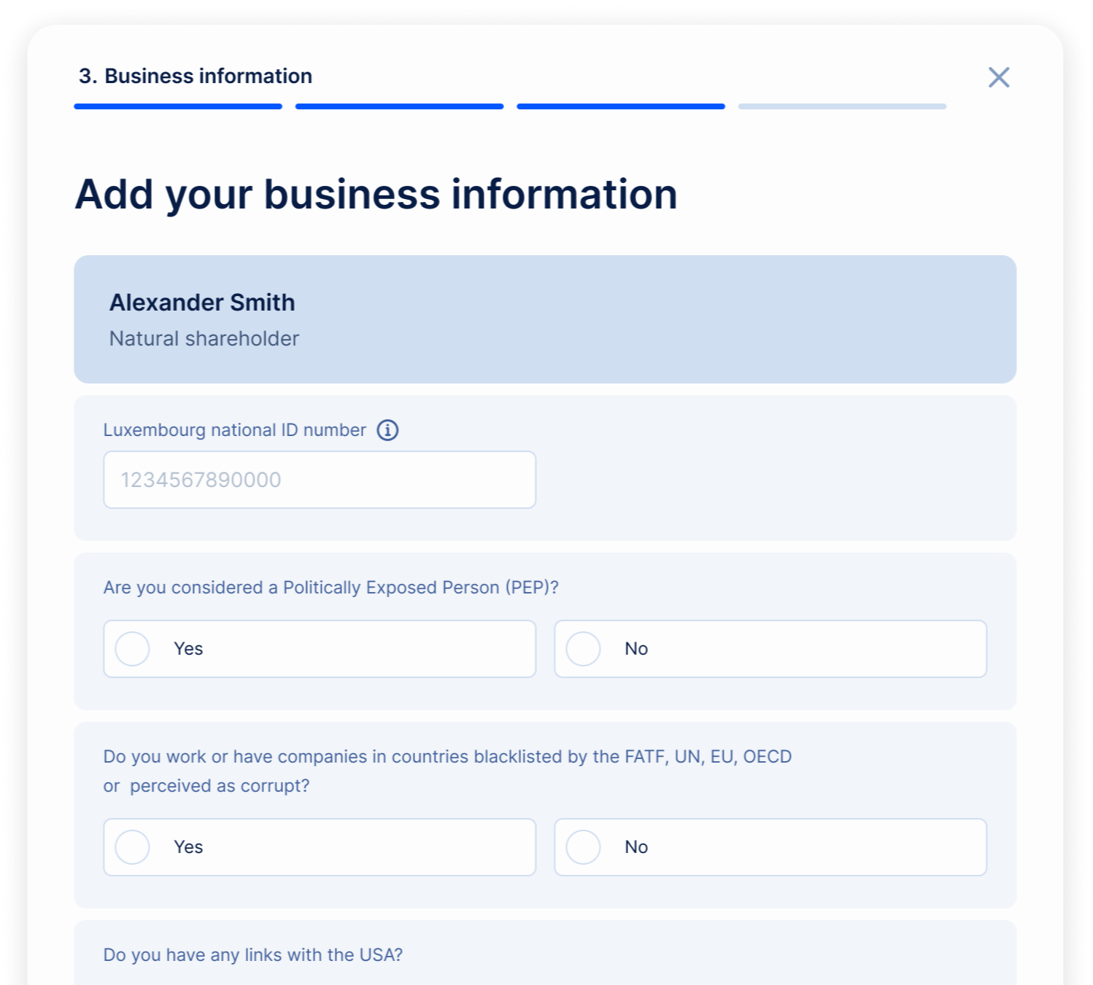This screenshot has height=985, width=1093.
Task: Click the Natural shareholder subtitle
Action: [204, 338]
